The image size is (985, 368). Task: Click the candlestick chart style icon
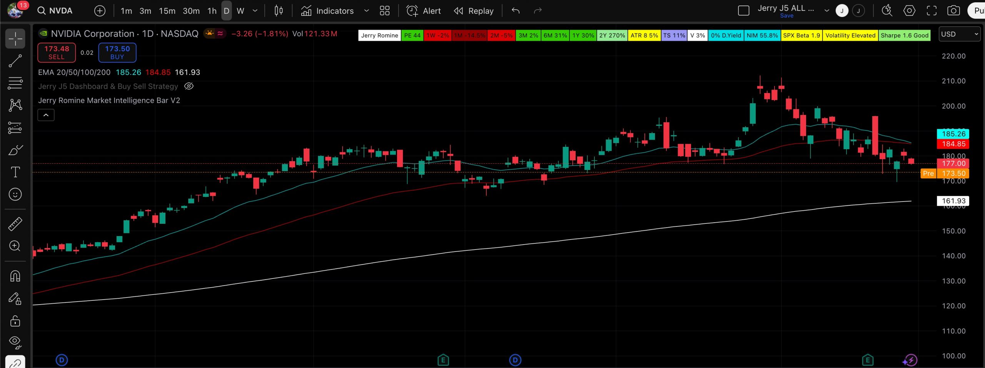click(279, 11)
